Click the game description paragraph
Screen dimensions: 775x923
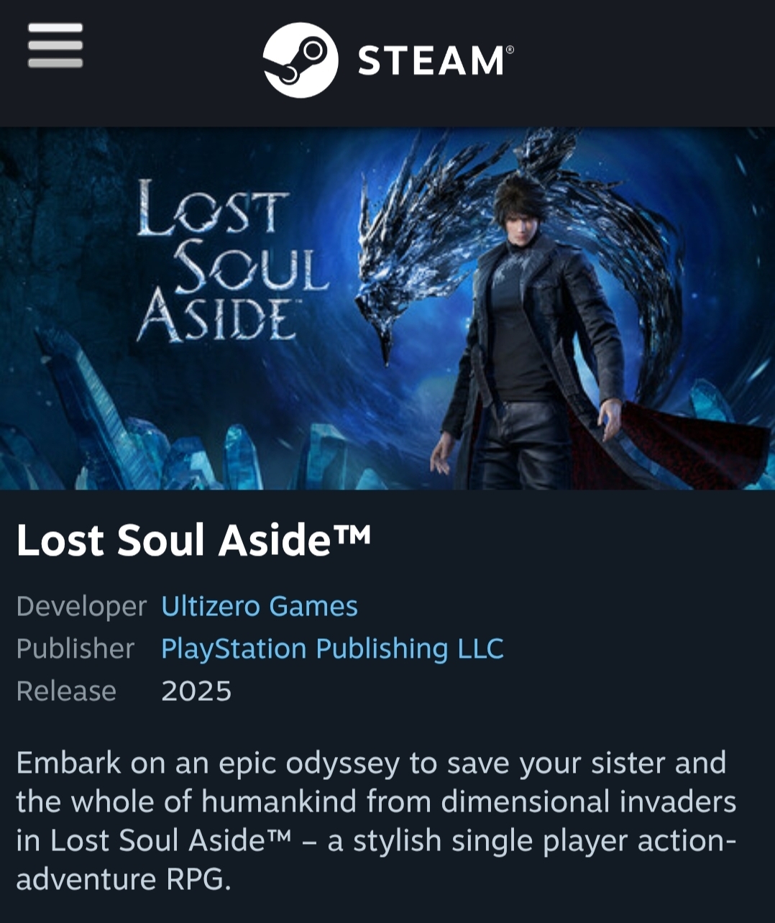(376, 821)
